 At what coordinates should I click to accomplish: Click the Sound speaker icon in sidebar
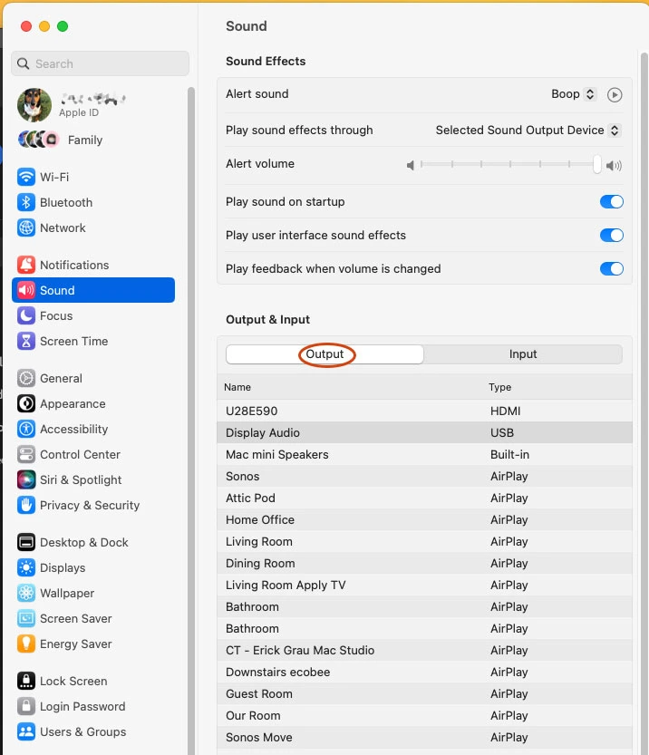[x=26, y=290]
